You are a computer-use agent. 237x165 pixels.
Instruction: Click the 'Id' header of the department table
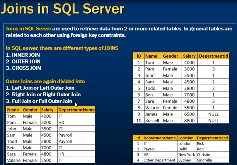point(138,138)
